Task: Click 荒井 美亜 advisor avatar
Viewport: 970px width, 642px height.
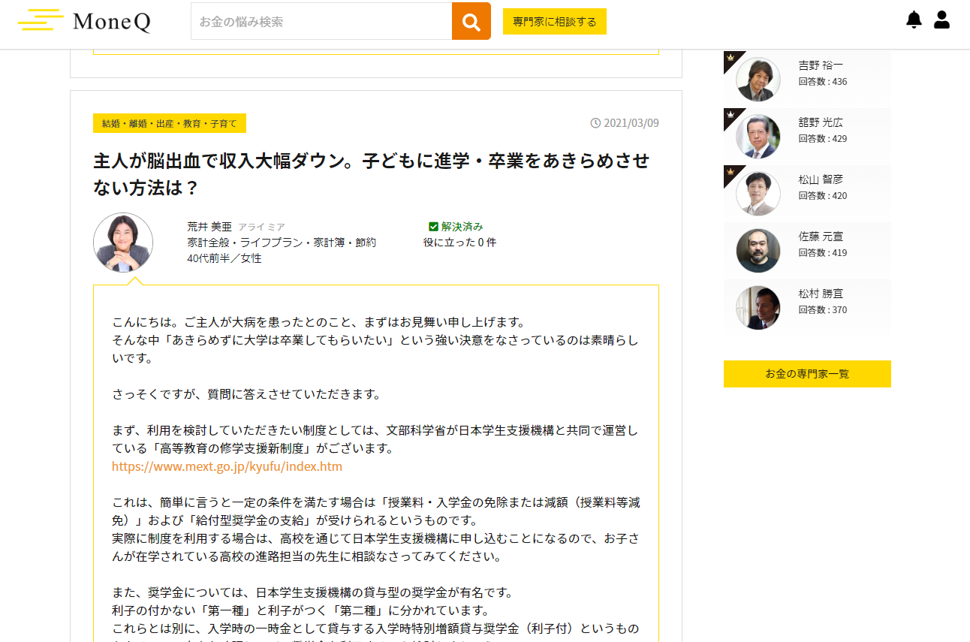Action: click(x=123, y=243)
